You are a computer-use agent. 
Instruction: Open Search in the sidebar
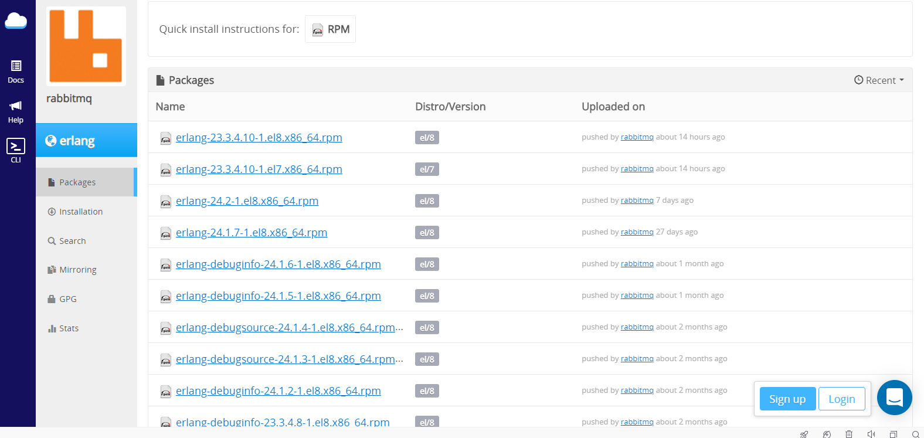tap(67, 241)
